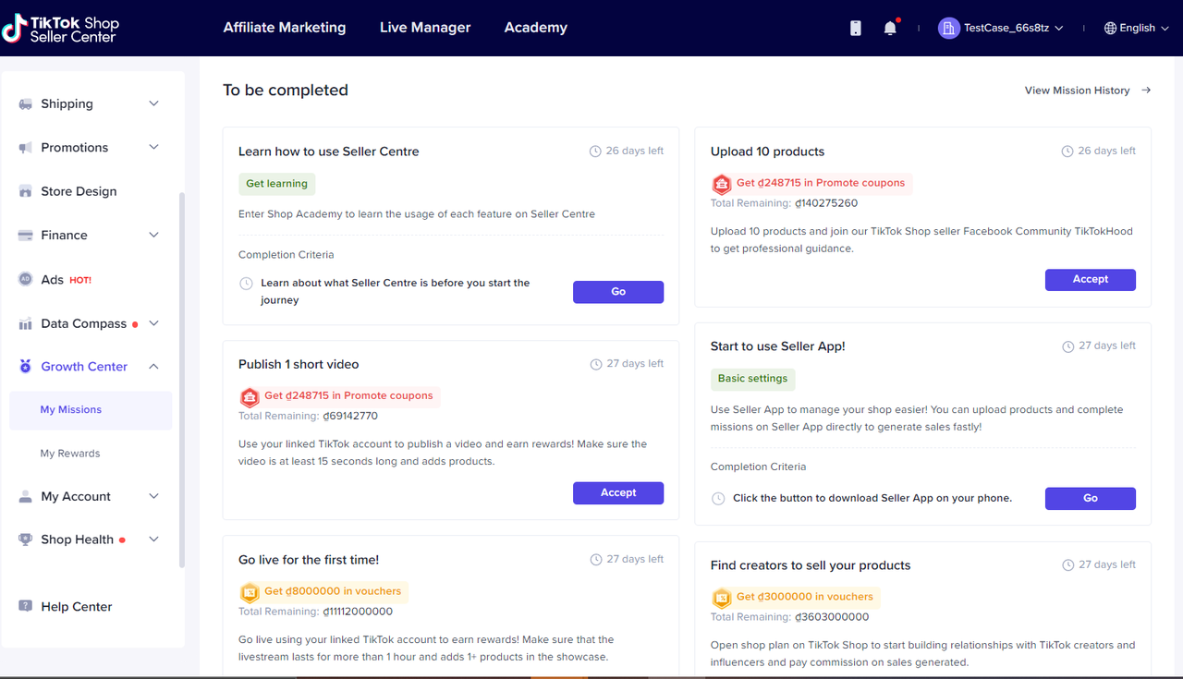This screenshot has height=679, width=1183.
Task: Click the Promotions megaphone icon
Action: click(26, 148)
